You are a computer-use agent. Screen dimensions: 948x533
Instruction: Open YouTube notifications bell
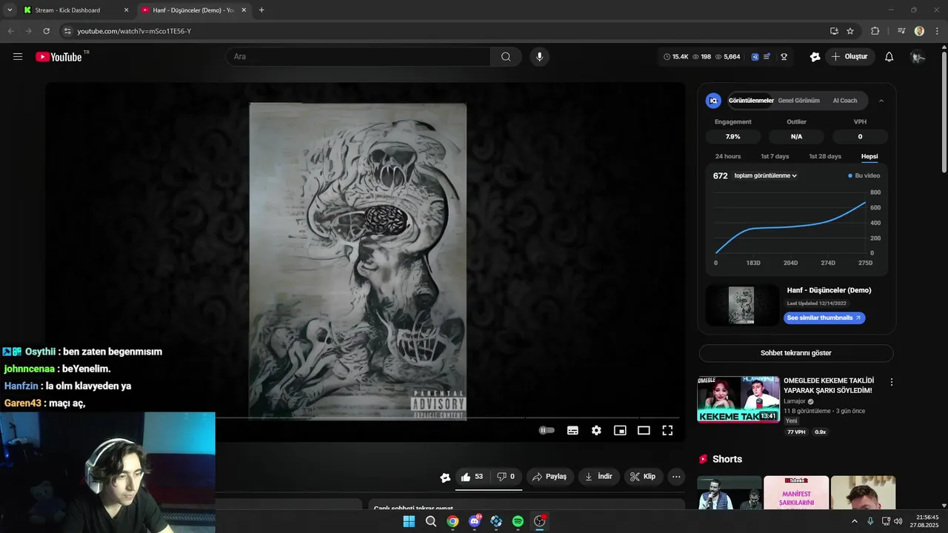(x=889, y=56)
